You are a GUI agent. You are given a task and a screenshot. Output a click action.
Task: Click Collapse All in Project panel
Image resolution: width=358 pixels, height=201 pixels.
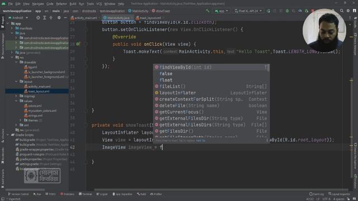point(51,17)
